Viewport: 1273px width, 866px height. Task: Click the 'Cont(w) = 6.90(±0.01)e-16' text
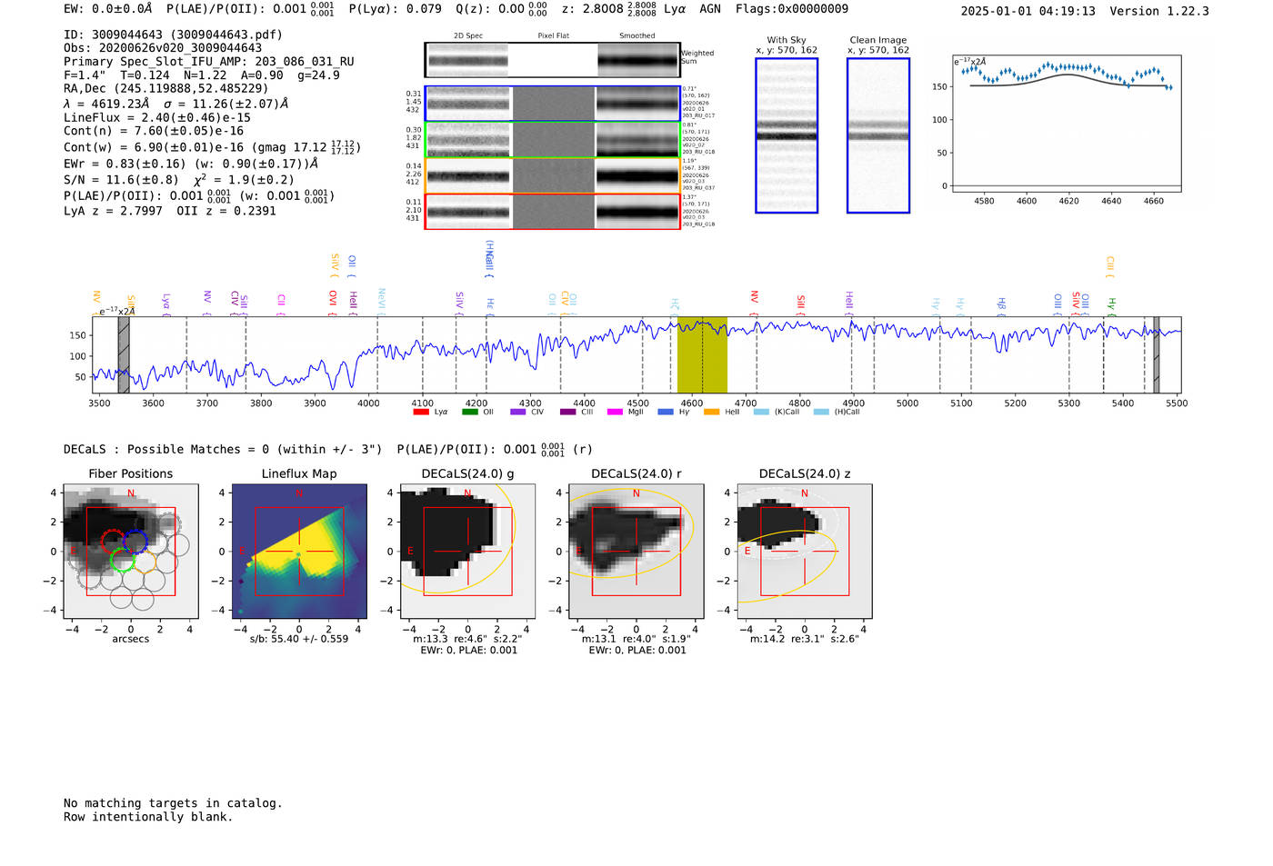(154, 147)
